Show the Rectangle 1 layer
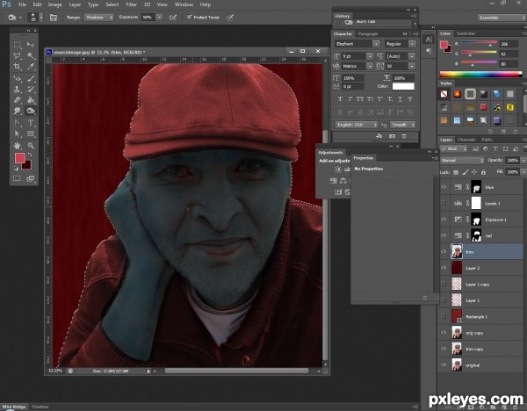527x411 pixels. 444,316
